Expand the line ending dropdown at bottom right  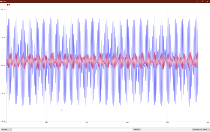point(201,129)
